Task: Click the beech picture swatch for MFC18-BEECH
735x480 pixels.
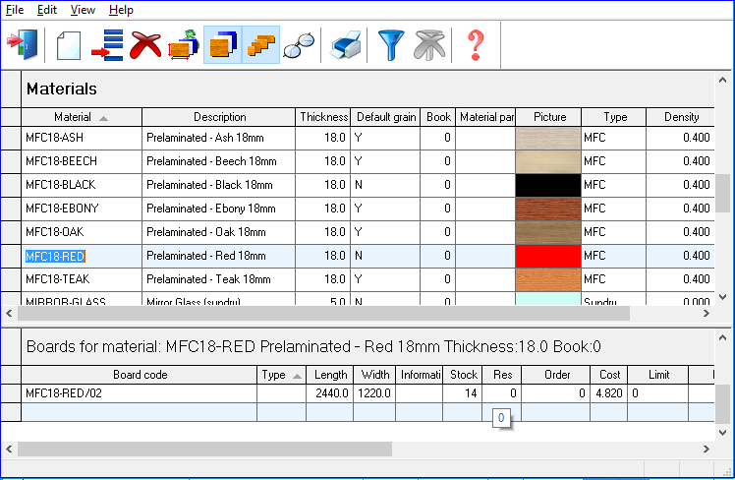Action: pos(548,161)
